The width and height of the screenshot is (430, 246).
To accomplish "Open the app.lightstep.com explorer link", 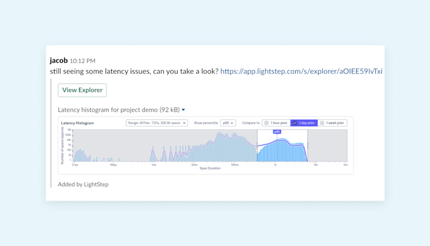I will (301, 71).
